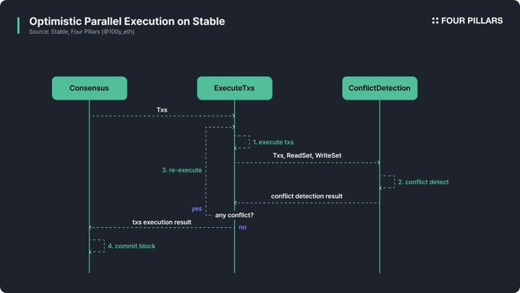Click the 'FOUR PILLARS' brand text
The height and width of the screenshot is (293, 520).
pyautogui.click(x=472, y=21)
